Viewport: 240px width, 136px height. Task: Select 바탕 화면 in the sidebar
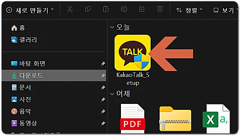[x=54, y=64]
